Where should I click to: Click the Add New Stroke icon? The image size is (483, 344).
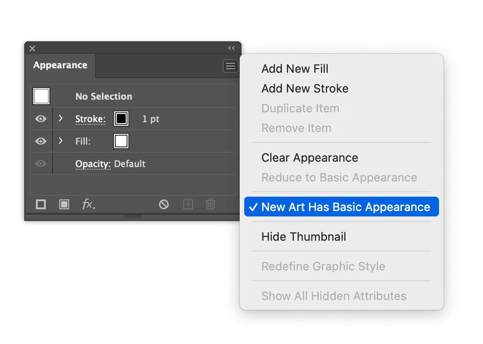[x=41, y=204]
